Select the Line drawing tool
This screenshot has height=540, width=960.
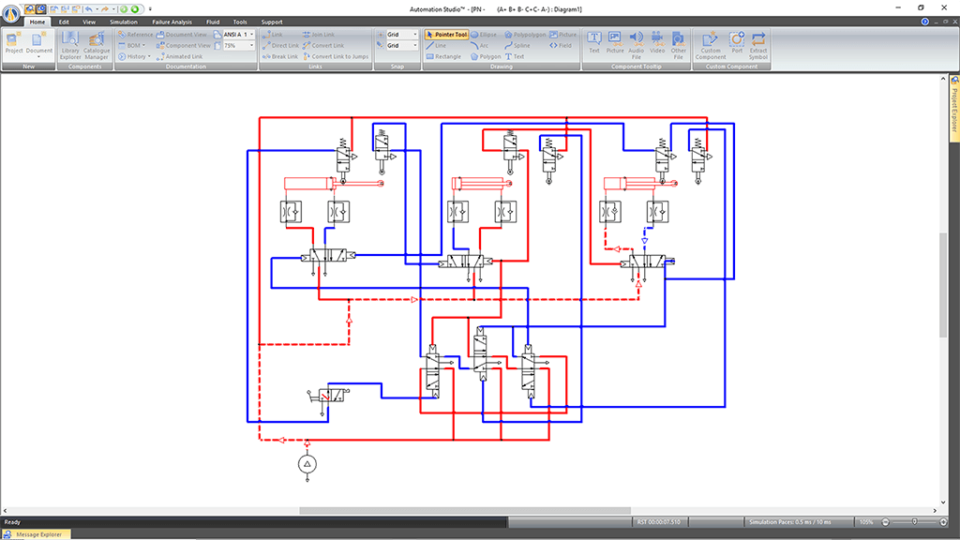437,45
